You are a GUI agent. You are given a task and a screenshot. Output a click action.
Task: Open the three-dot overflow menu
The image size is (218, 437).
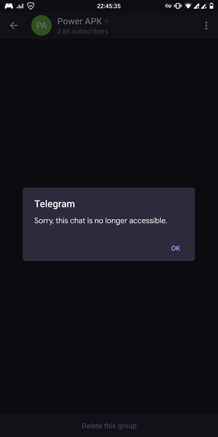(206, 26)
